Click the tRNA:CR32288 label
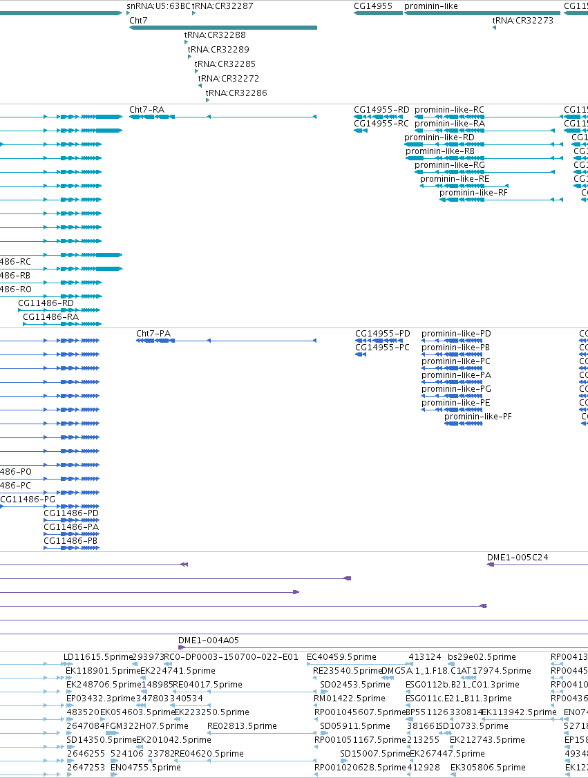The width and height of the screenshot is (588, 778). point(215,35)
